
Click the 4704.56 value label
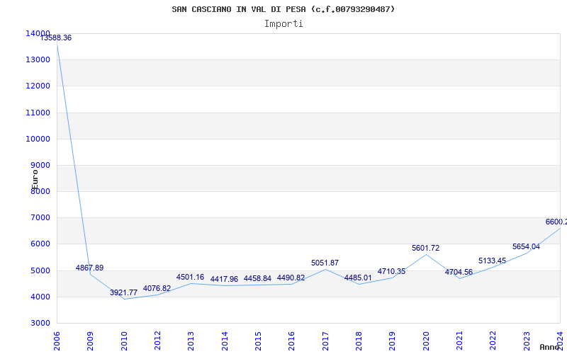coord(459,272)
